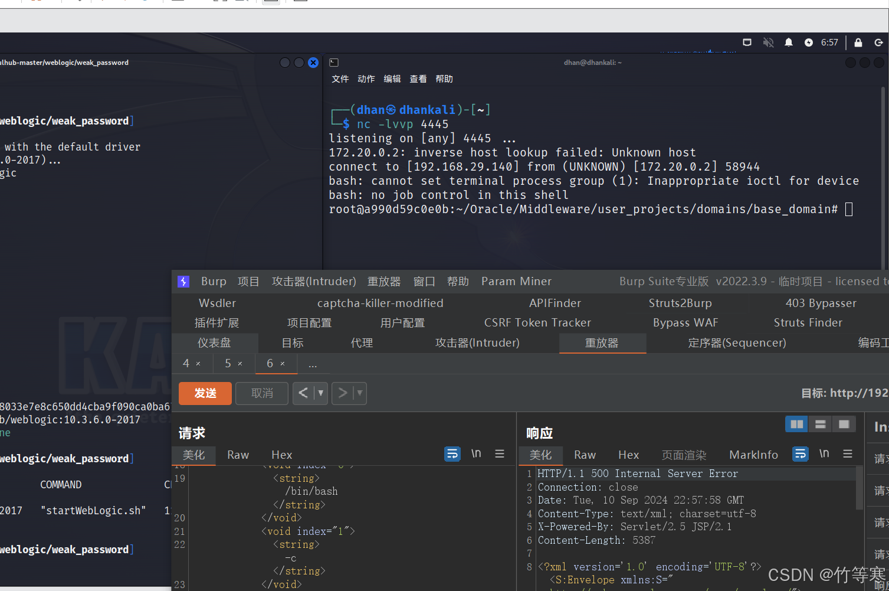Switch to the 目标 target tab

click(293, 343)
